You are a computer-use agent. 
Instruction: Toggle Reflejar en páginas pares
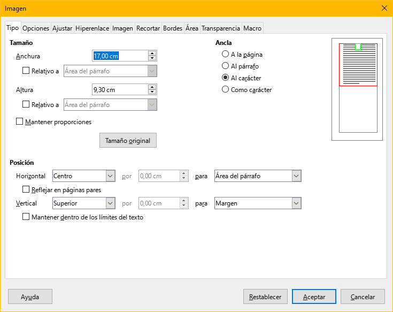coord(26,189)
